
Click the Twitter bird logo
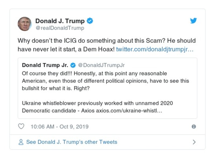pyautogui.click(x=193, y=21)
